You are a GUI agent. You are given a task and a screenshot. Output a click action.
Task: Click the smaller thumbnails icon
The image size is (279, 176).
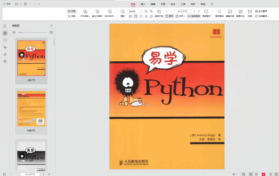click(x=14, y=33)
